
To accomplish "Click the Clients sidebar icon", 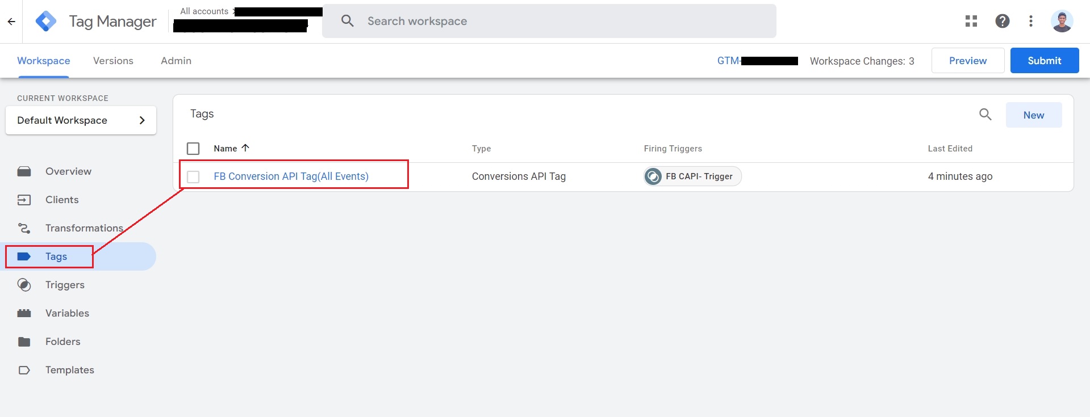I will [24, 200].
